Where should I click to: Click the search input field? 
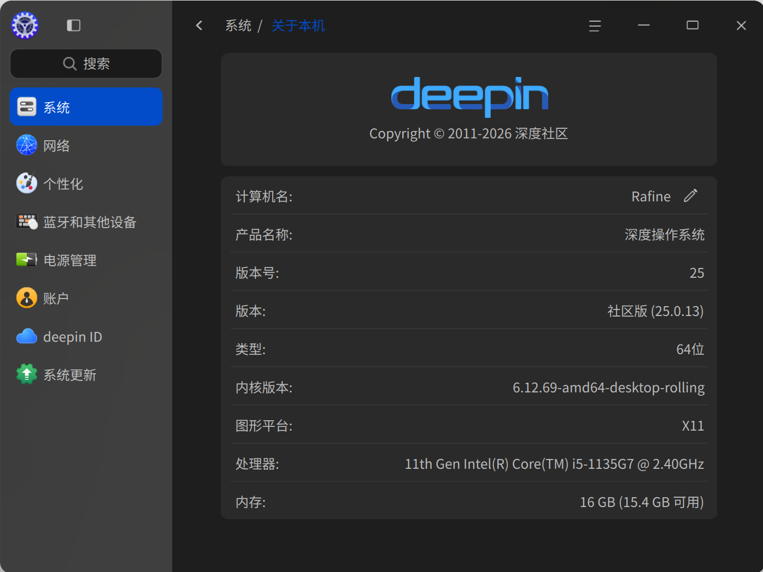[x=86, y=64]
